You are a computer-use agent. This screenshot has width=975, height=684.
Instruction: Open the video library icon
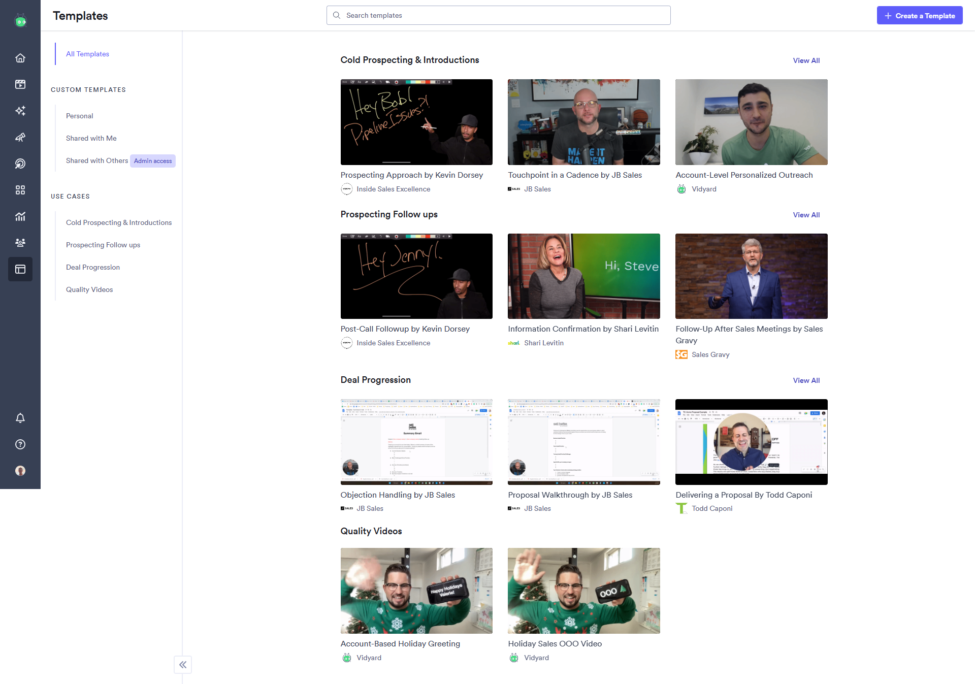click(x=20, y=84)
